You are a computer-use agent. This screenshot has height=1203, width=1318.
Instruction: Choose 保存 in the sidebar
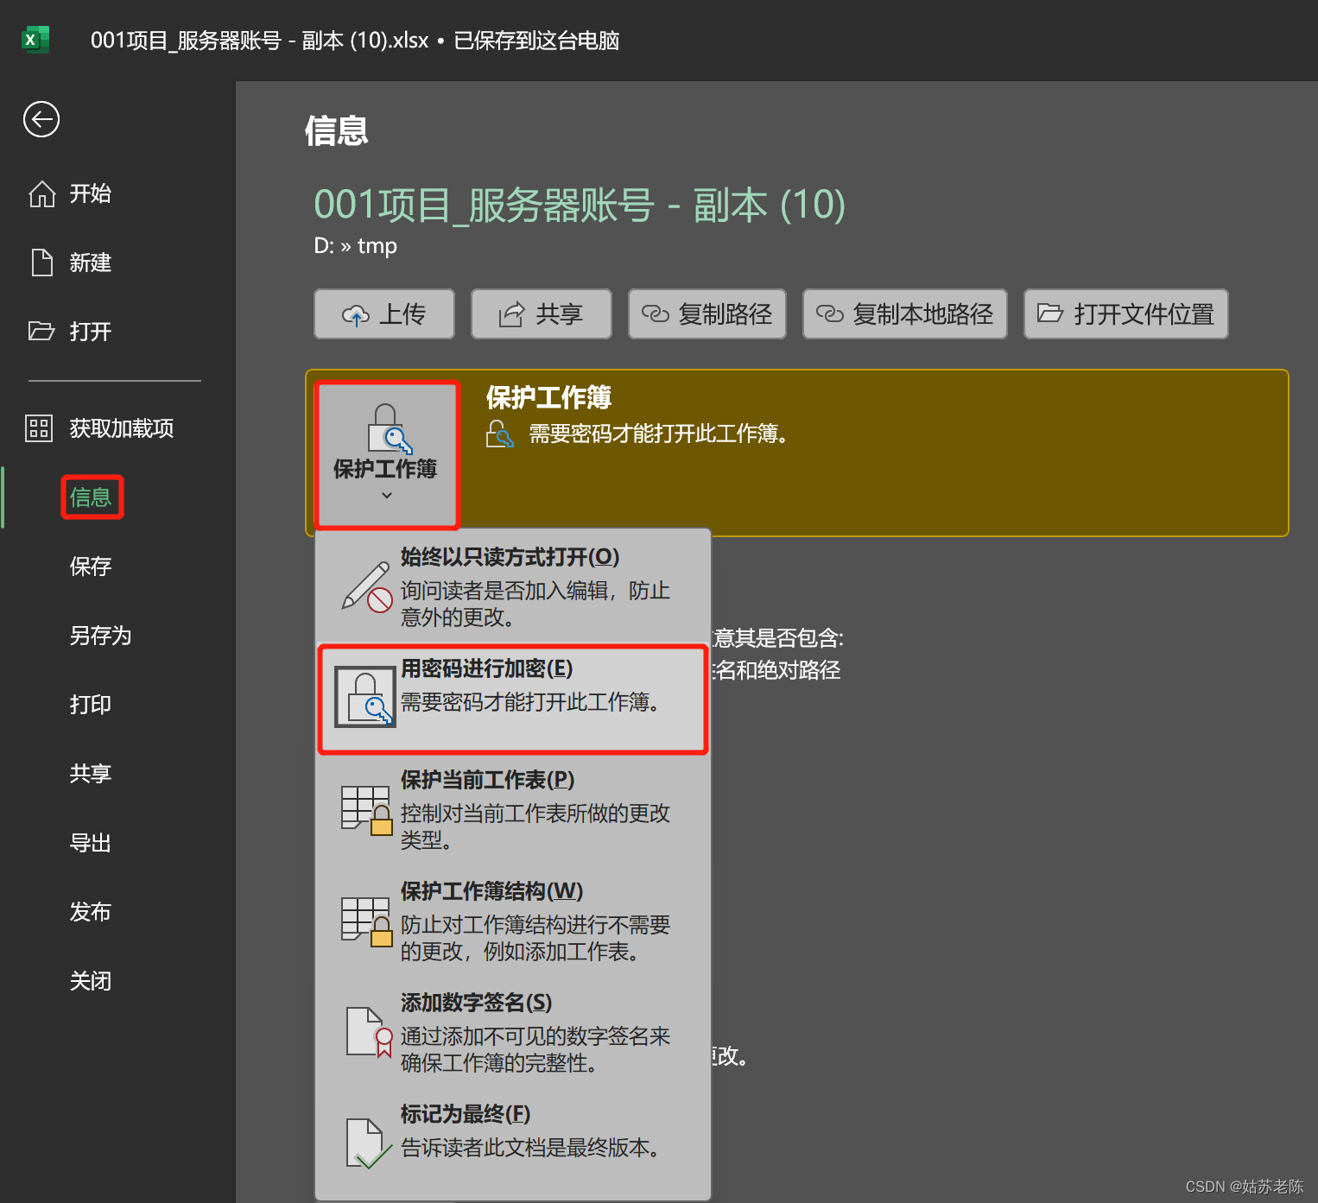[90, 567]
